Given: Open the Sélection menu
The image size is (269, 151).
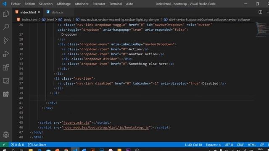Looking at the screenshot, I should click(x=46, y=4).
